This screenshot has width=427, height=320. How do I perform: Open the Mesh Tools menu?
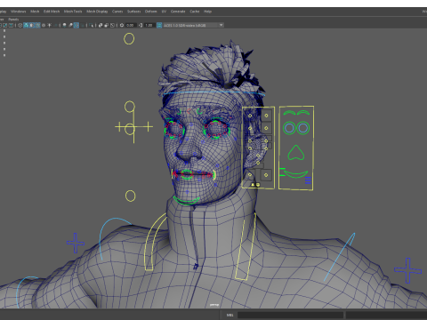[x=73, y=12]
